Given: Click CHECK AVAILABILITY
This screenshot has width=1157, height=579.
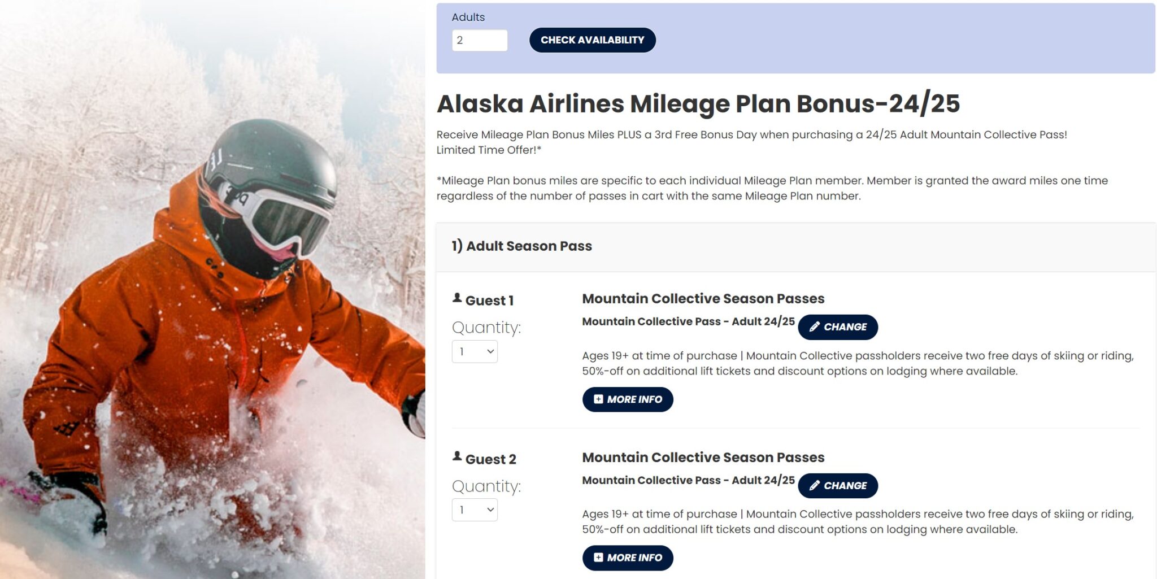Looking at the screenshot, I should 591,40.
